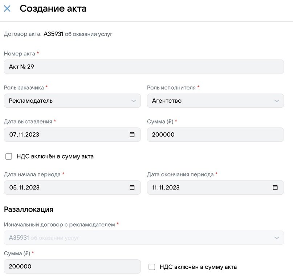
Task: Open the calendar picker for Дата окончания периода
Action: [275, 188]
